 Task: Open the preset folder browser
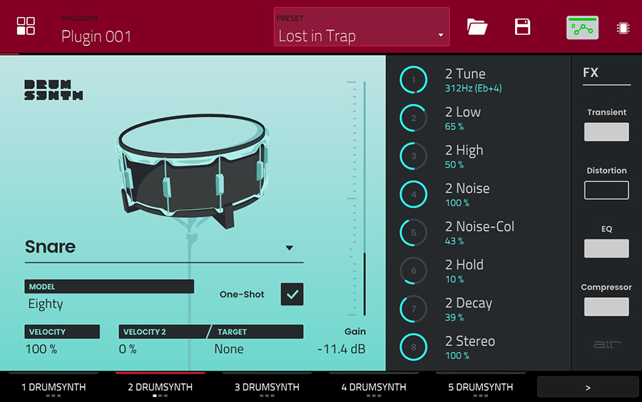(x=477, y=27)
